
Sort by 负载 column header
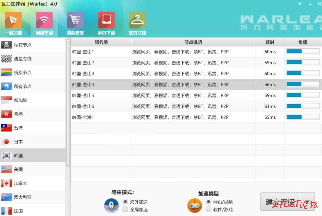pos(303,42)
